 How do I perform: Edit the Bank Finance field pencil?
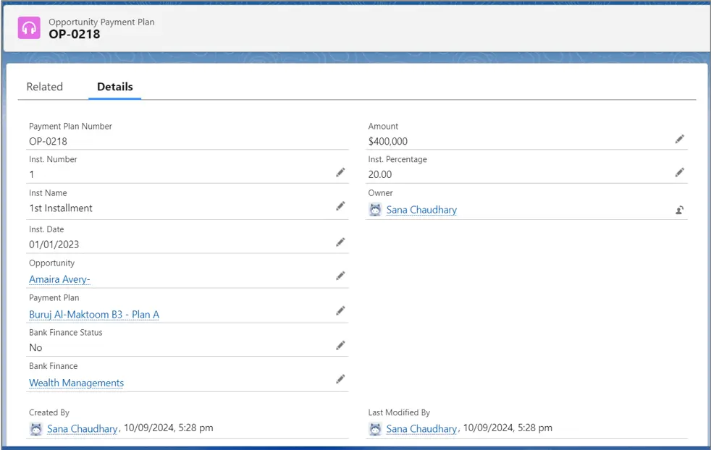340,379
